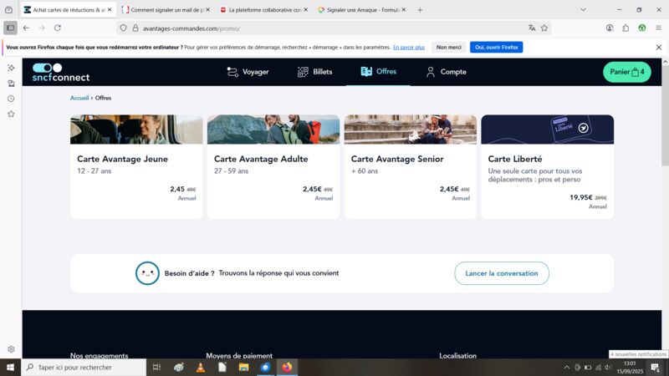Select the Carte Liberté offer card
The width and height of the screenshot is (669, 376).
coord(548,166)
